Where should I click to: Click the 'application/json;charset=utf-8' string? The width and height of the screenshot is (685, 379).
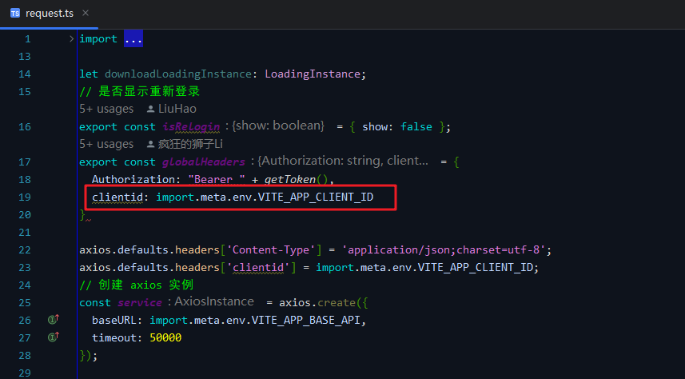(x=444, y=249)
